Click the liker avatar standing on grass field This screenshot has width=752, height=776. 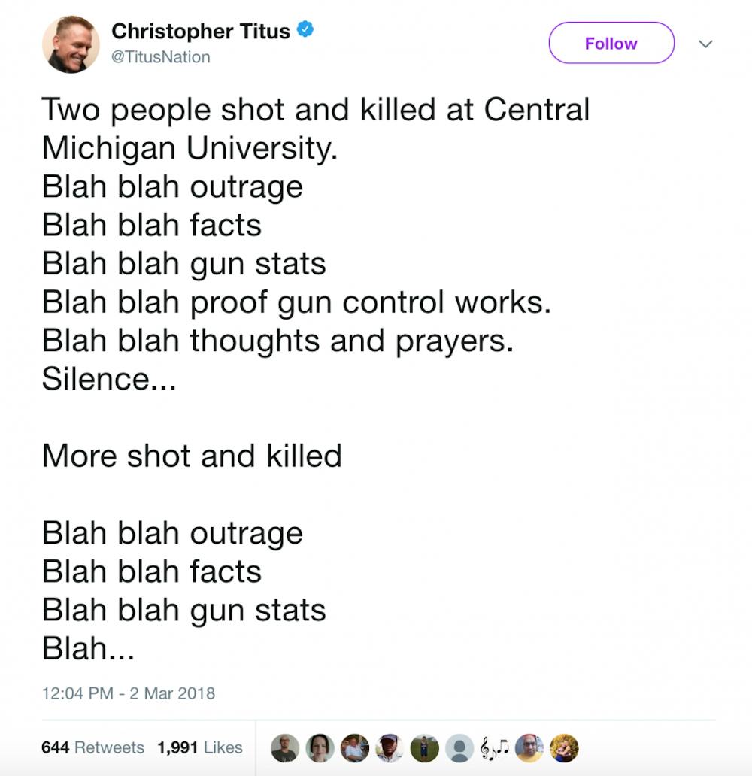[425, 747]
